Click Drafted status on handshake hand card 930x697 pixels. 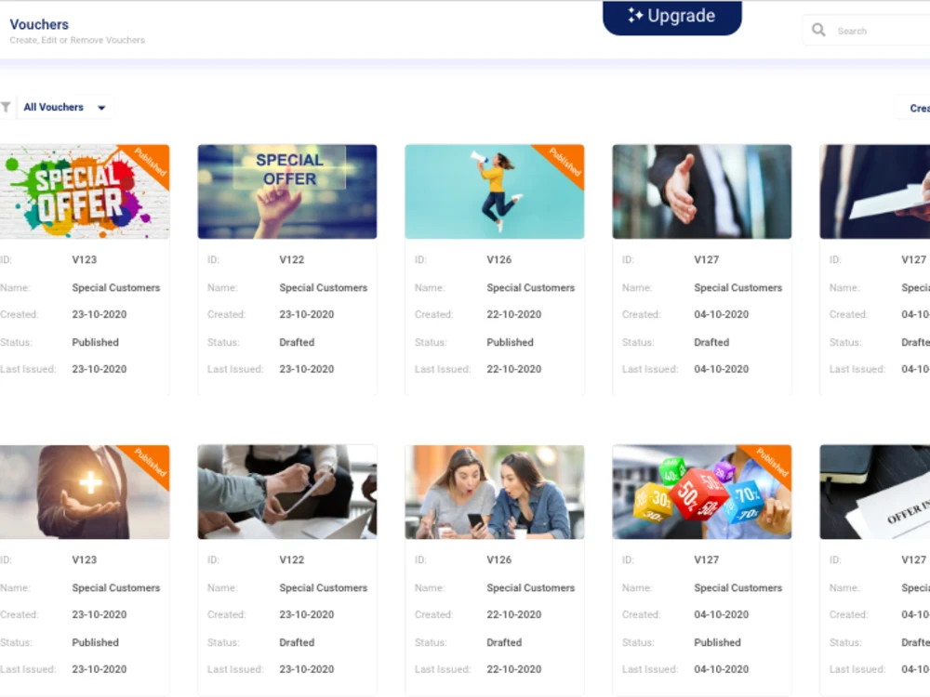[x=711, y=342]
